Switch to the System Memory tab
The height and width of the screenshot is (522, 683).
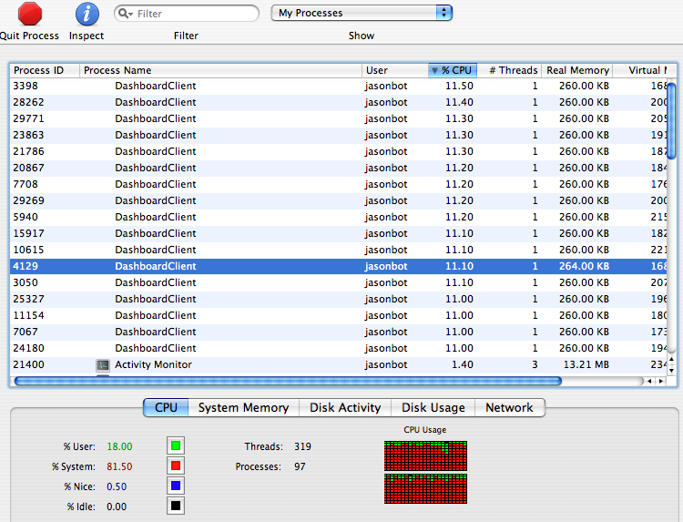click(243, 408)
